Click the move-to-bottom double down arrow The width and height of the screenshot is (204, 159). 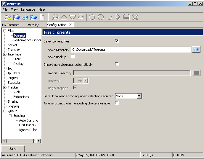(81, 17)
